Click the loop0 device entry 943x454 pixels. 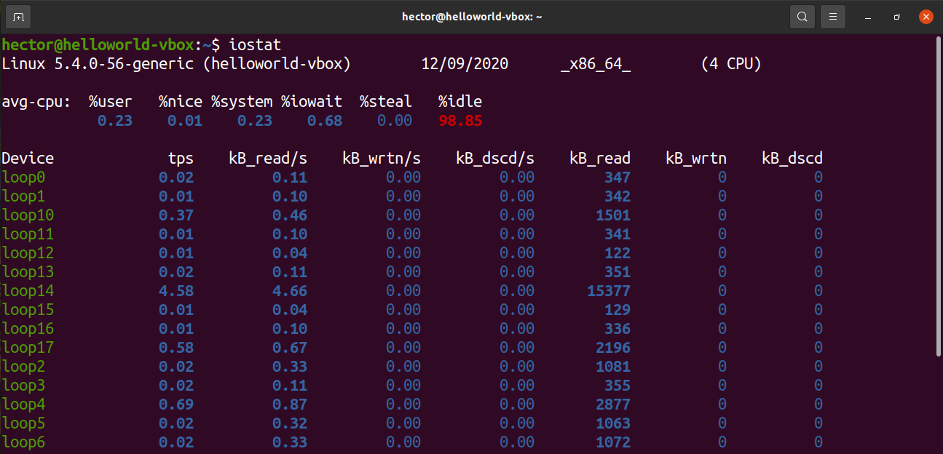pyautogui.click(x=23, y=178)
